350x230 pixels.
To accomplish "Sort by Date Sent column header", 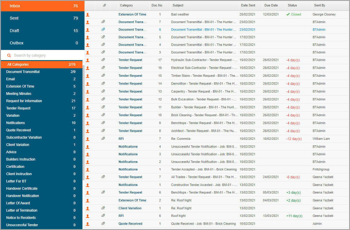I will pyautogui.click(x=251, y=5).
